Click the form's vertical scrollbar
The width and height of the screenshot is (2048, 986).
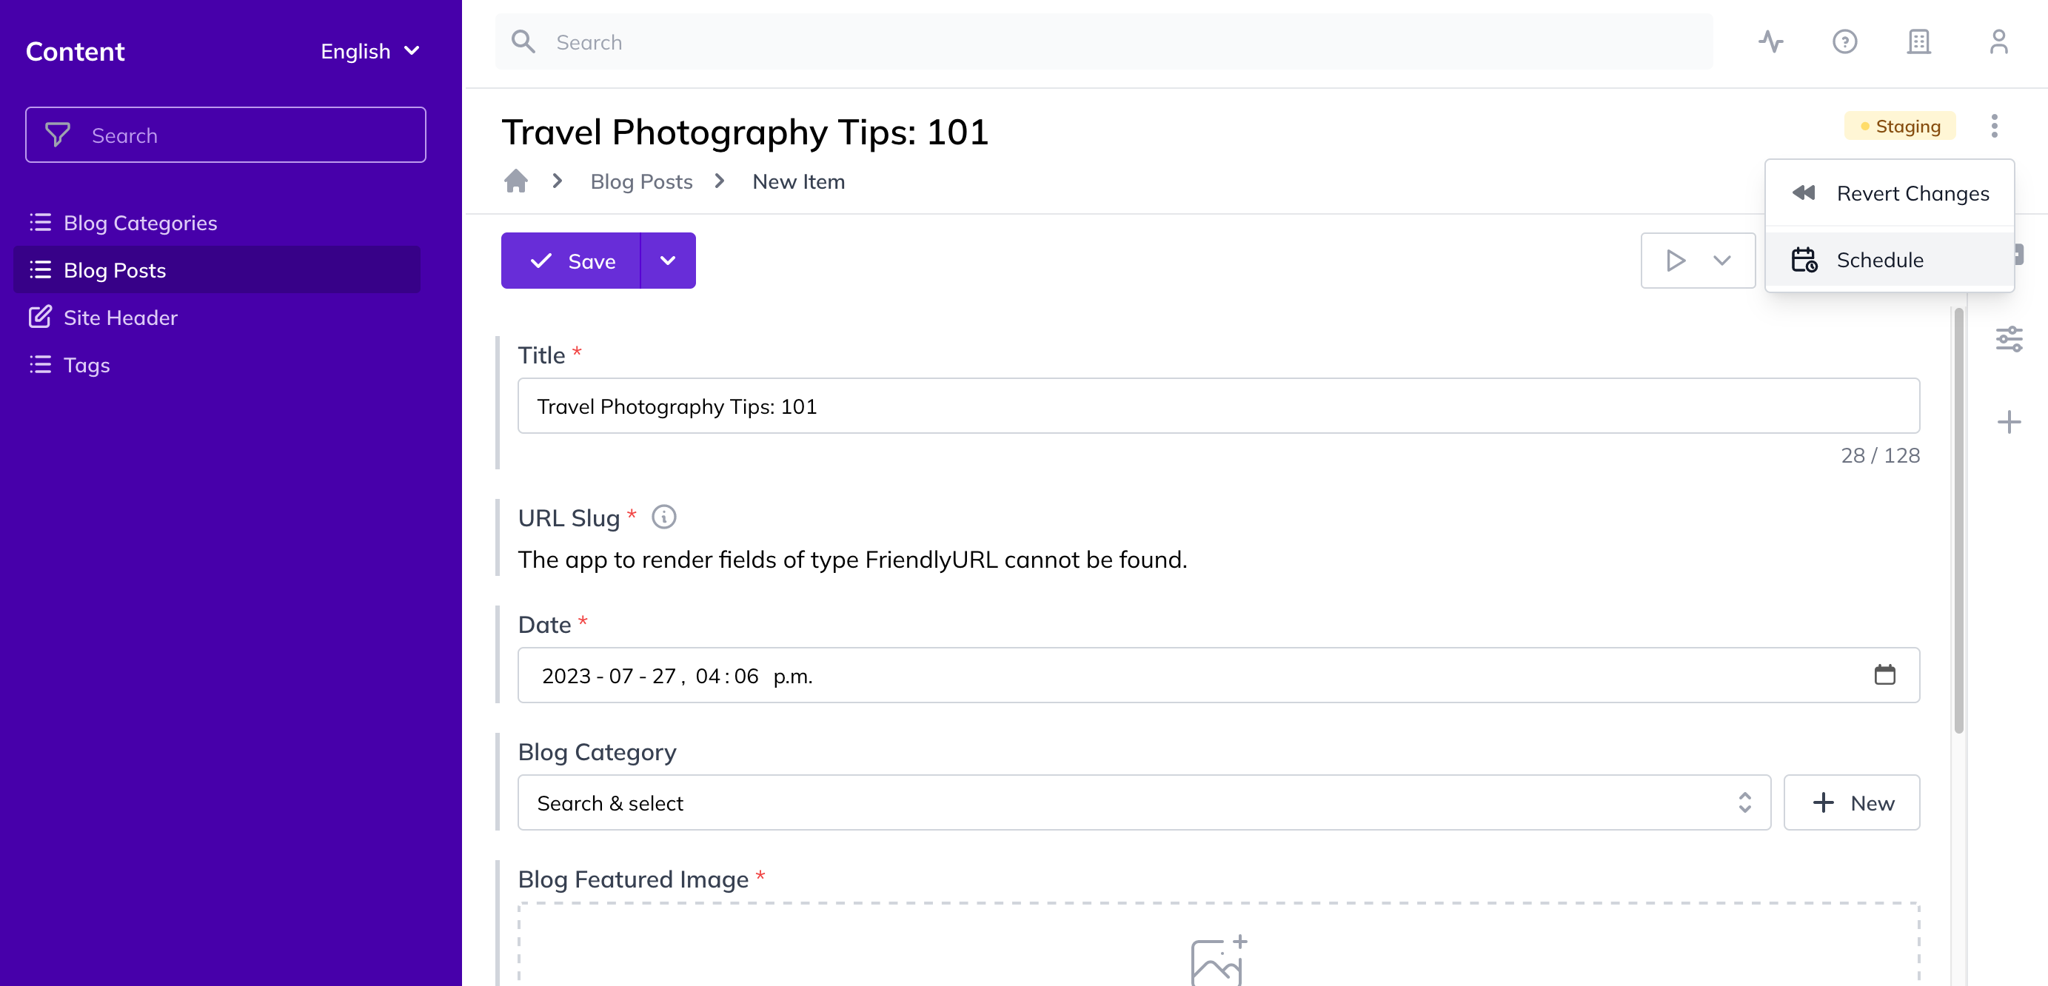[x=1959, y=520]
